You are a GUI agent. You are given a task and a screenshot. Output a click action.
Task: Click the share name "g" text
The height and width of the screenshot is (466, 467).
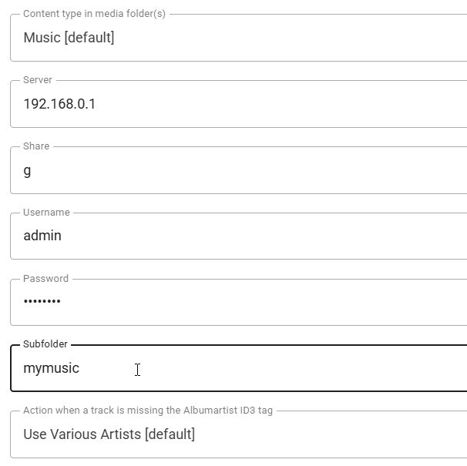[27, 170]
